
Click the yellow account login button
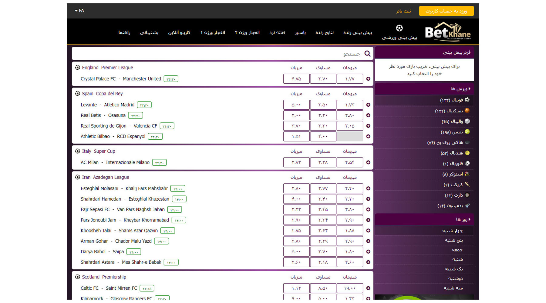click(x=446, y=11)
